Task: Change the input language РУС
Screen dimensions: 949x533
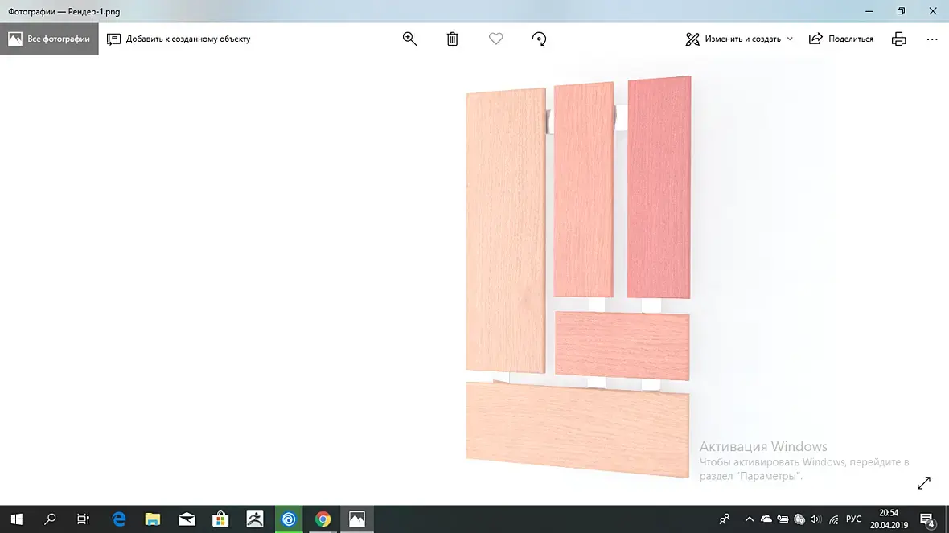Action: (853, 519)
